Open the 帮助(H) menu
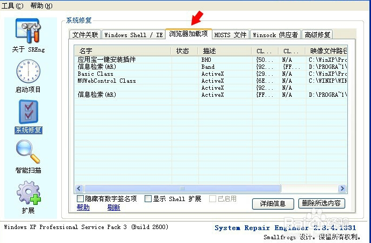 [x=41, y=5]
